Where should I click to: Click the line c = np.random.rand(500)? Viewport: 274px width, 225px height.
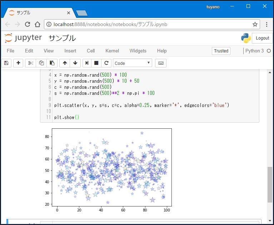pyautogui.click(x=83, y=87)
